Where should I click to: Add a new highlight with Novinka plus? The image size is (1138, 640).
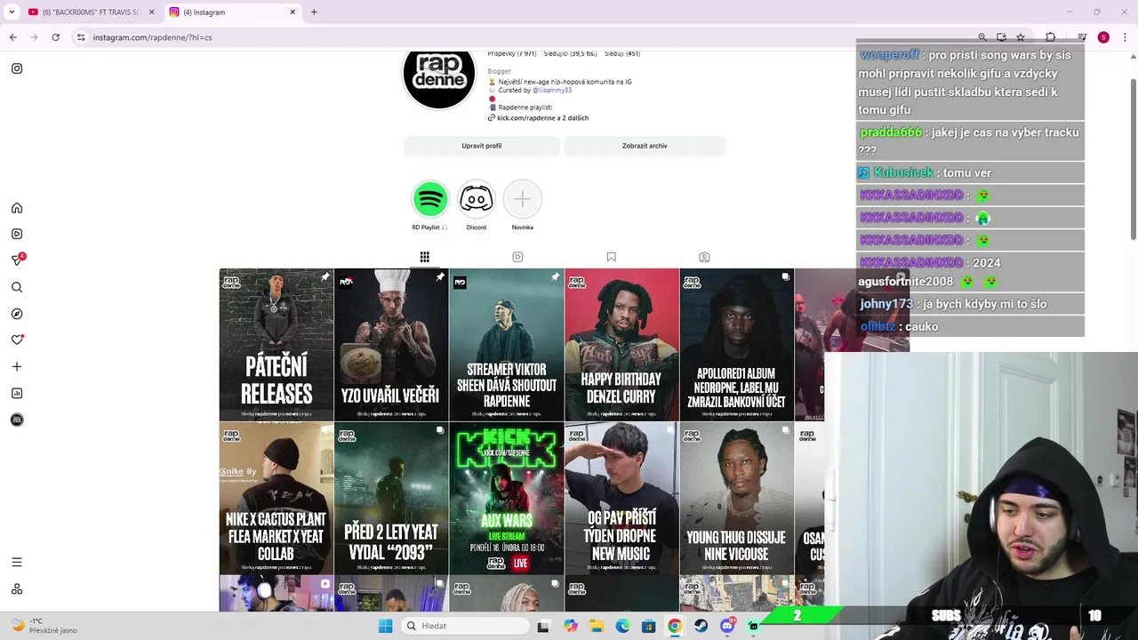pyautogui.click(x=523, y=199)
